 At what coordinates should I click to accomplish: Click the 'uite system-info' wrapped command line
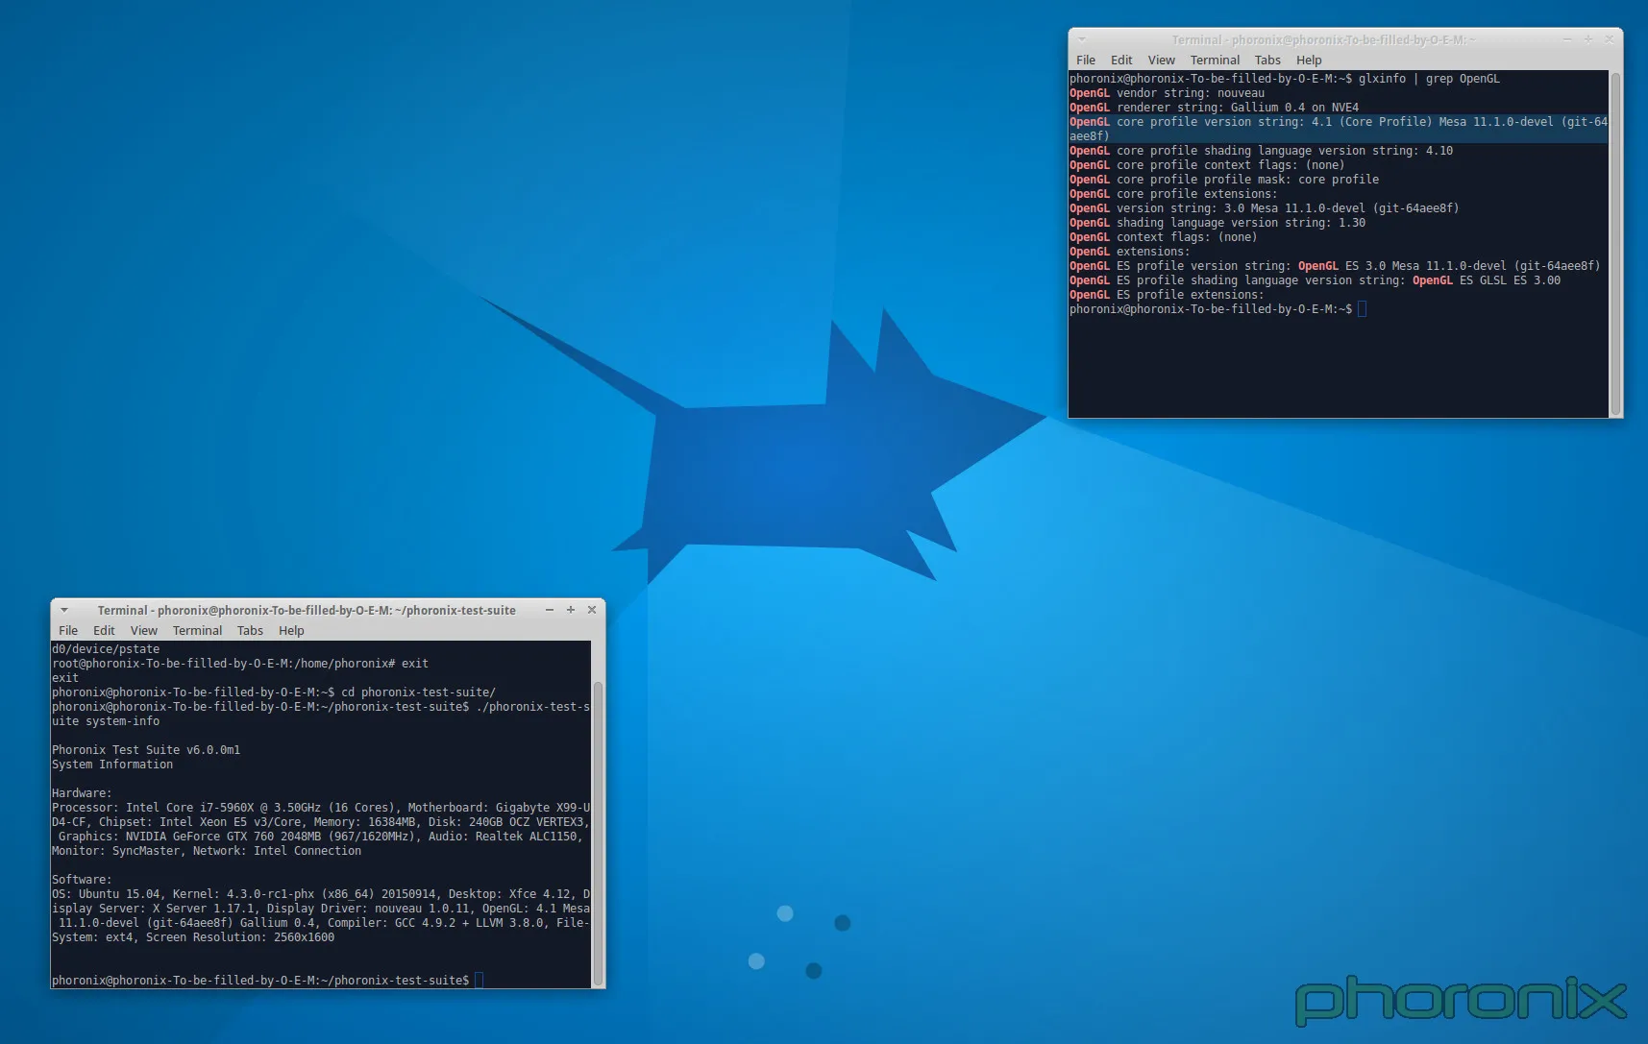pyautogui.click(x=106, y=721)
